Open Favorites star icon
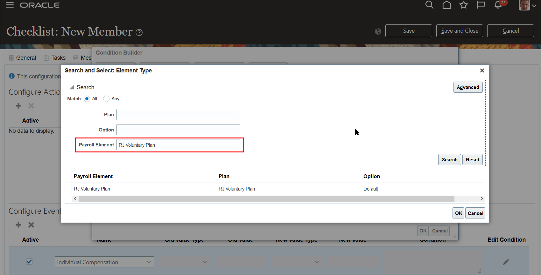541x275 pixels. point(464,5)
